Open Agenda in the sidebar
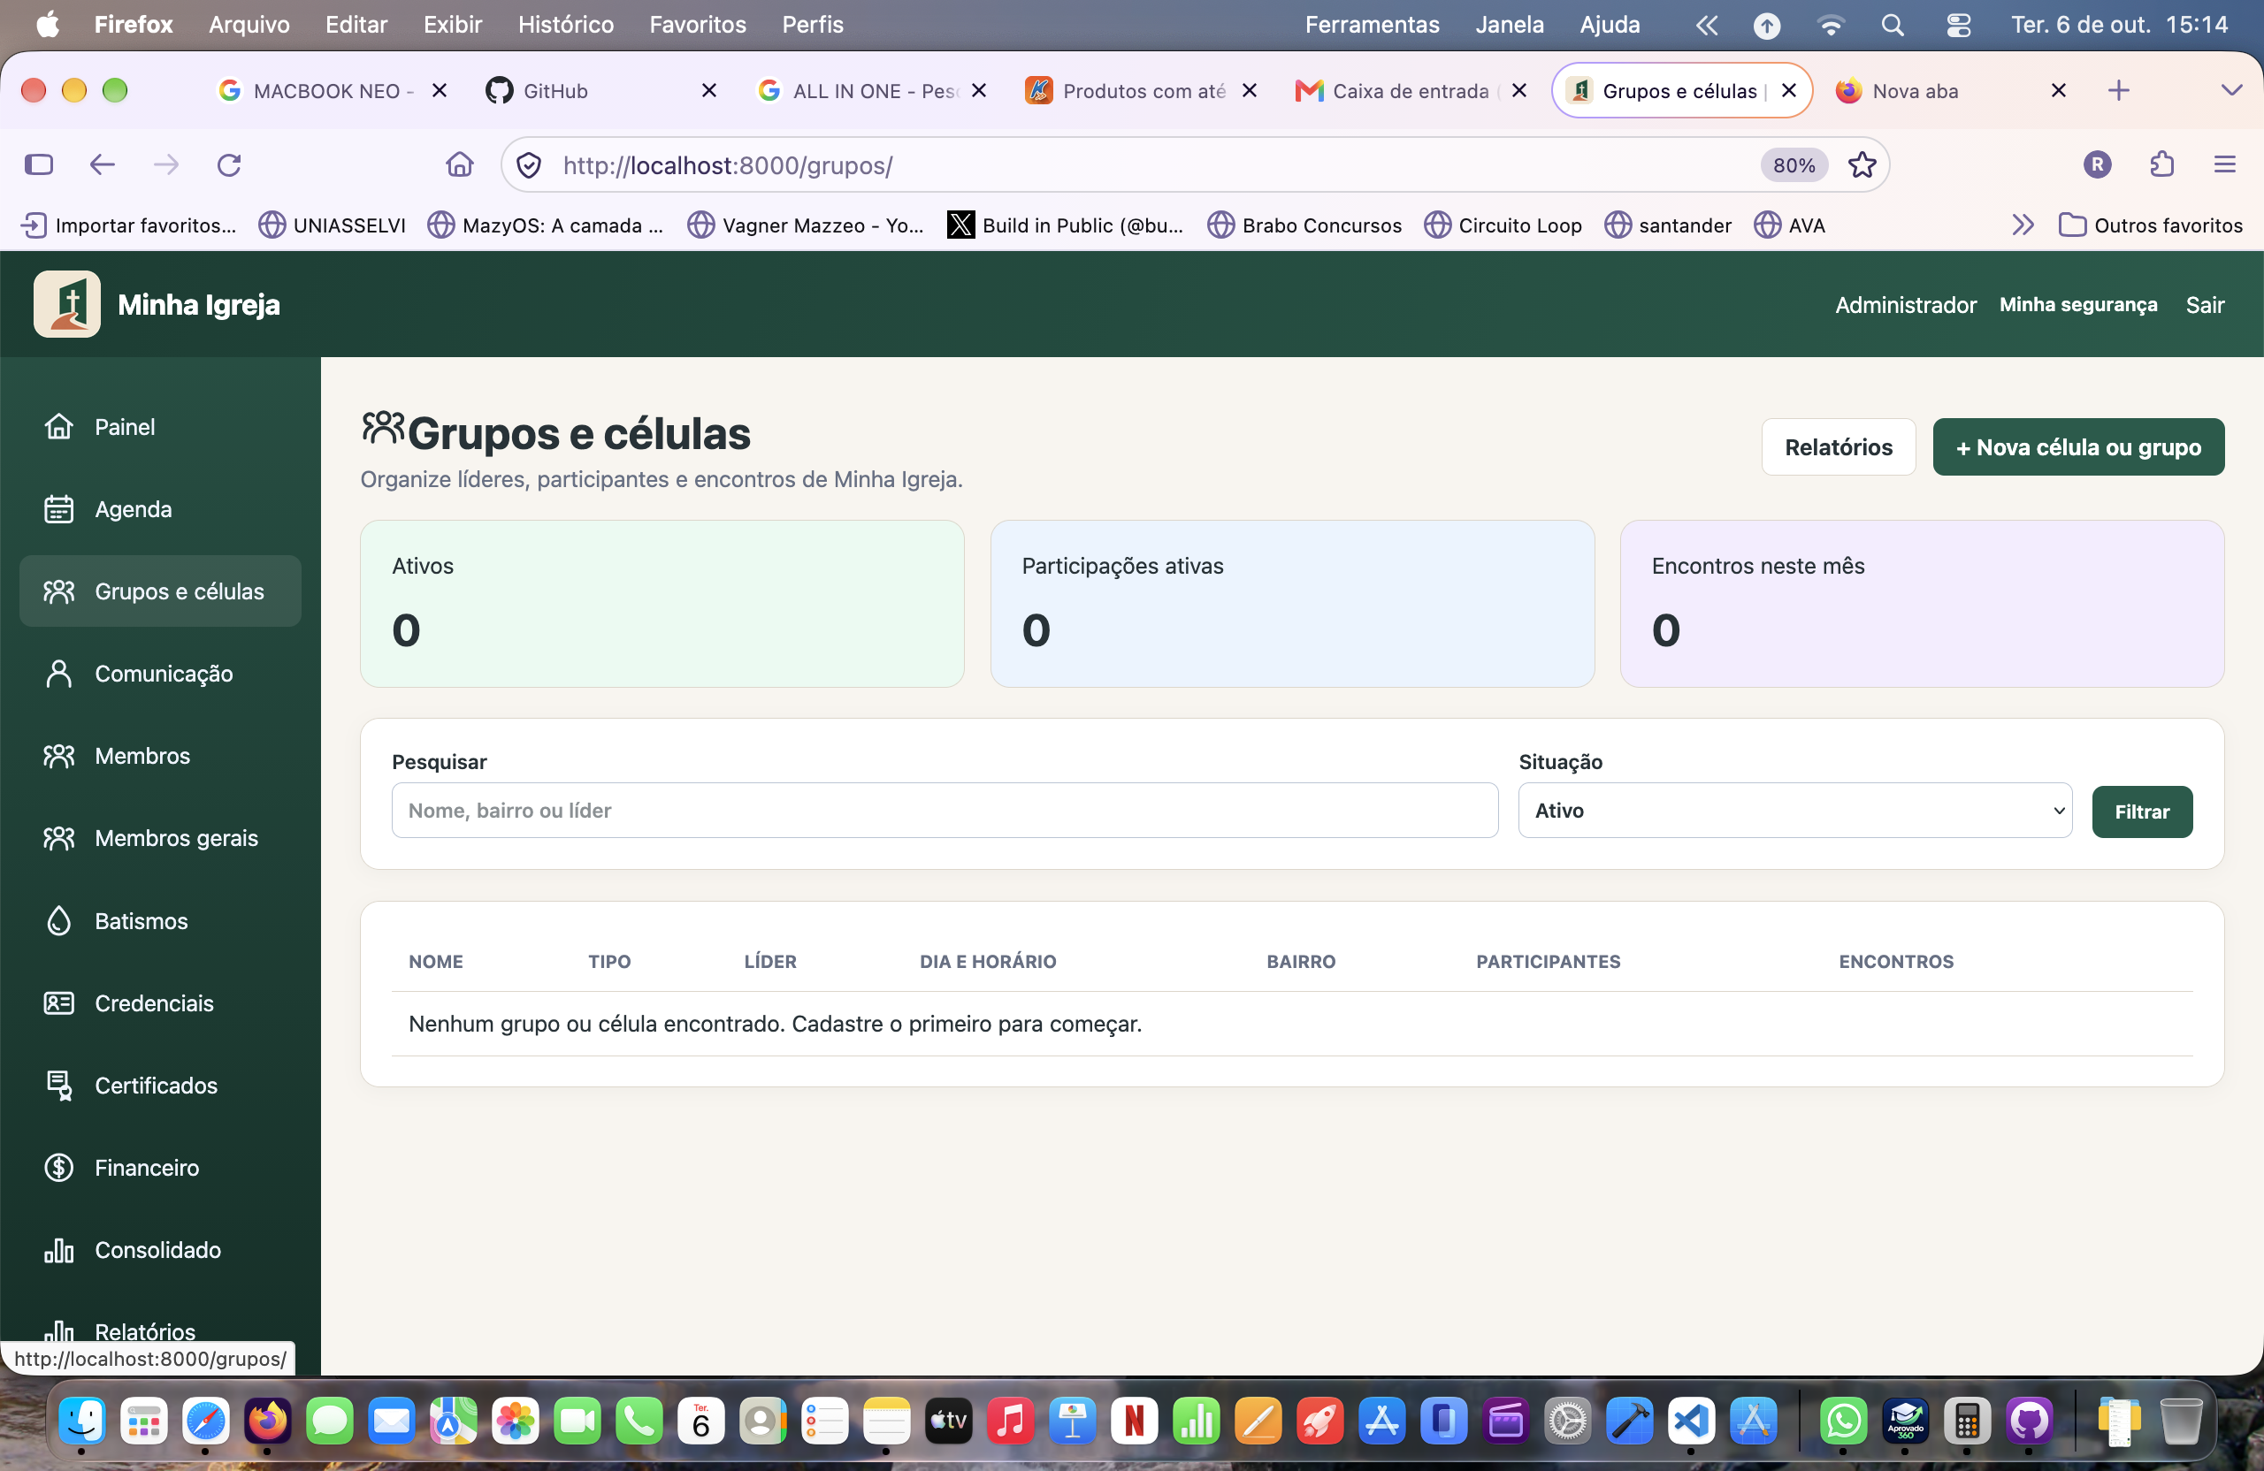The width and height of the screenshot is (2264, 1471). pos(160,508)
